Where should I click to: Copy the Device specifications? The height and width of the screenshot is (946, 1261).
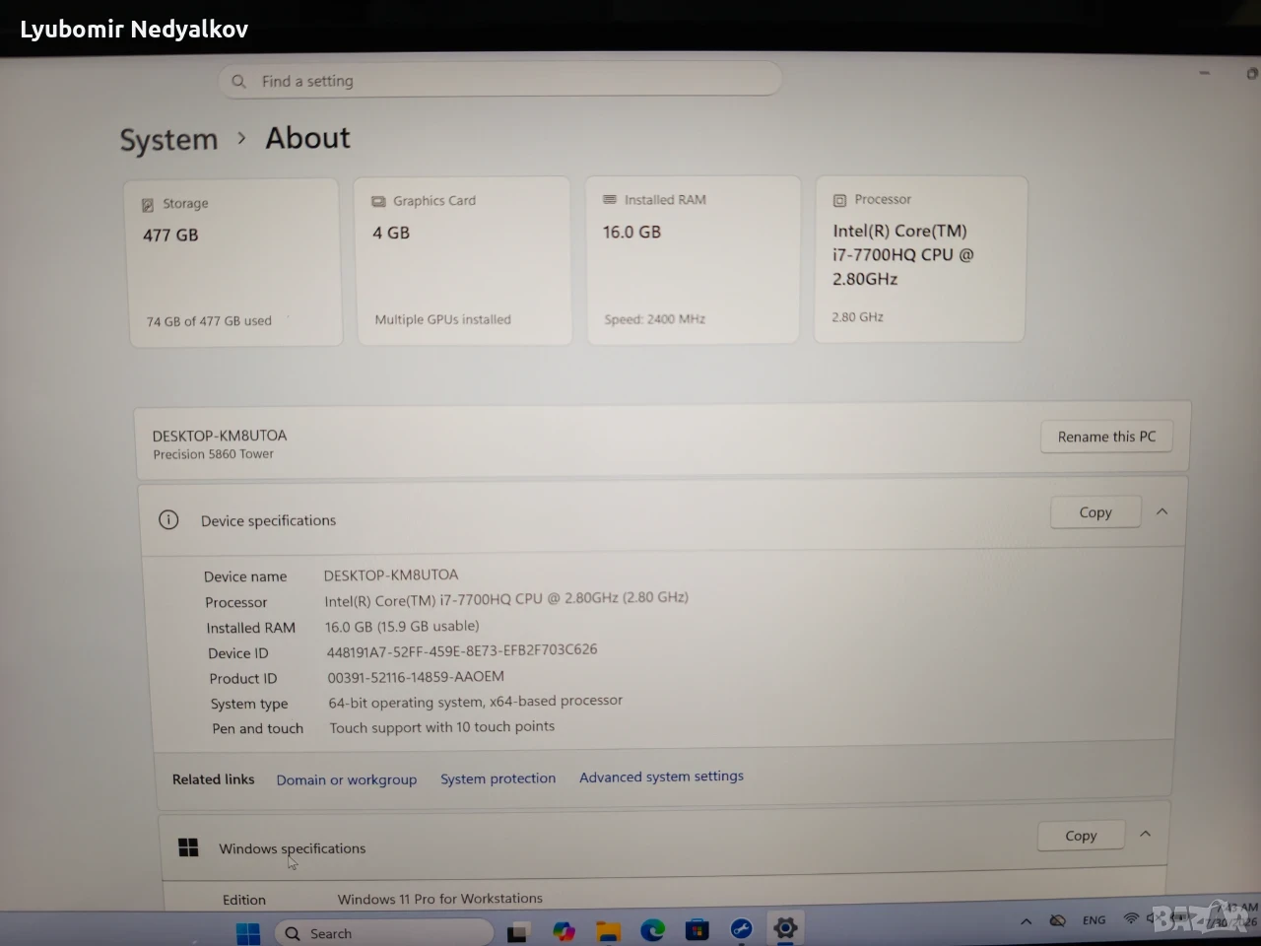click(x=1095, y=512)
